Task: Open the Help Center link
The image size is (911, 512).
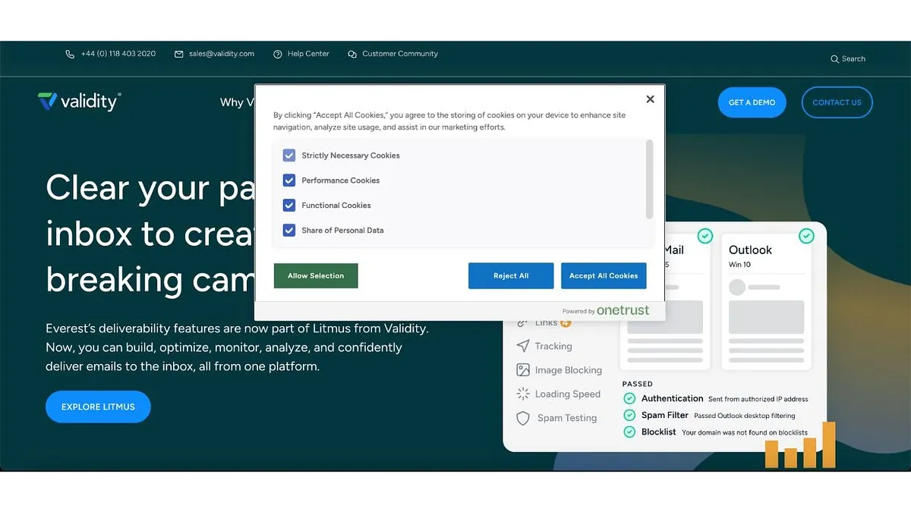Action: [x=308, y=55]
